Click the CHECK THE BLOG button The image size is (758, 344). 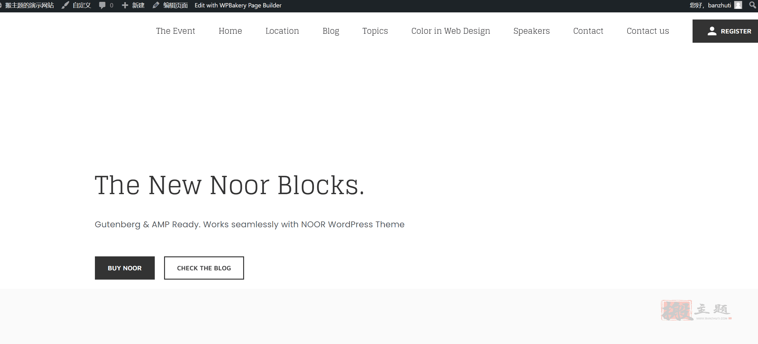(204, 268)
